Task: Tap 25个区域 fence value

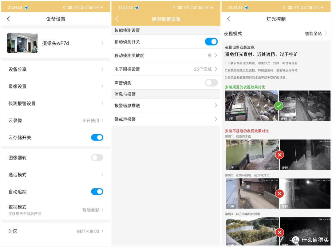Action: pos(203,69)
